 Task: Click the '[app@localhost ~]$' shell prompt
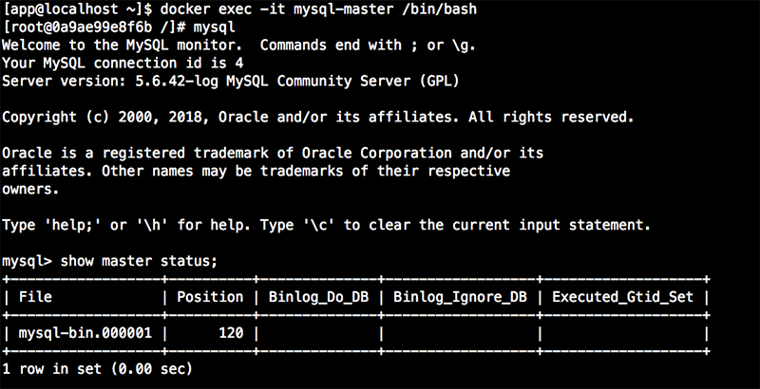tap(74, 9)
